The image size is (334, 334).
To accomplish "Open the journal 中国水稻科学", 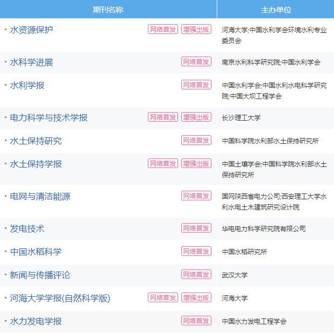I will pos(35,252).
